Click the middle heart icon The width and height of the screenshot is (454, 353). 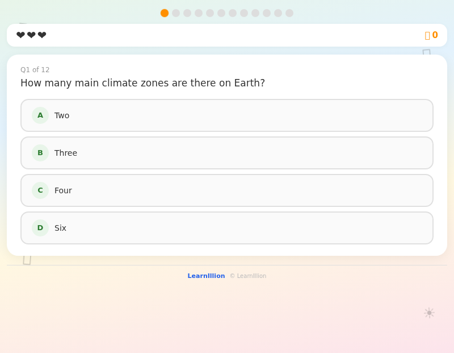(31, 35)
